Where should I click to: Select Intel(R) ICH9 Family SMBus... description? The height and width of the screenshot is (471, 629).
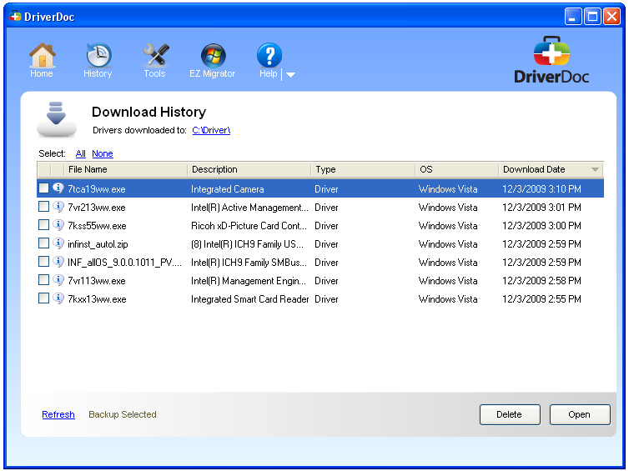click(x=249, y=263)
